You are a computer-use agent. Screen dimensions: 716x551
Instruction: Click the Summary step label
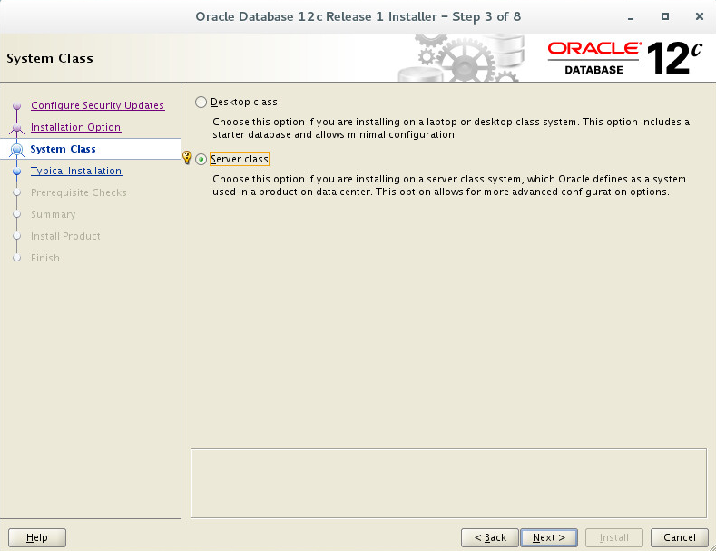(54, 214)
